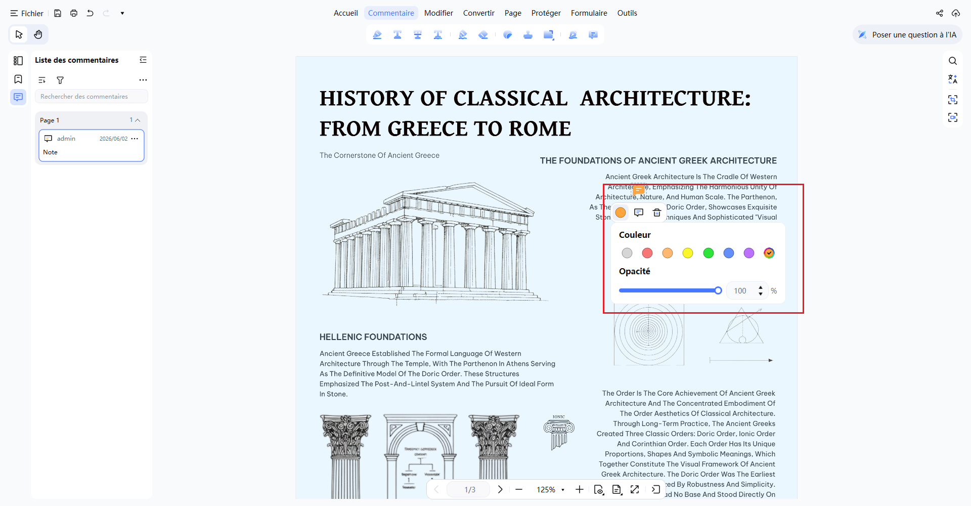Click the opacity slider handle
This screenshot has height=506, width=971.
[718, 290]
